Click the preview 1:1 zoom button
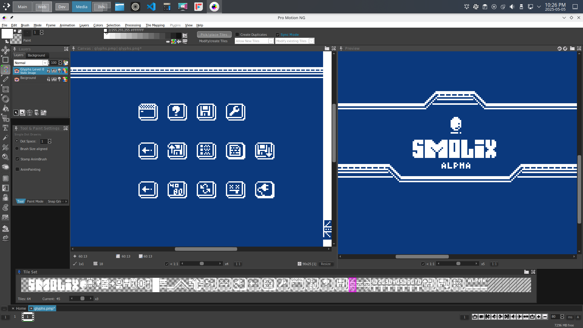583x328 pixels. 494,264
